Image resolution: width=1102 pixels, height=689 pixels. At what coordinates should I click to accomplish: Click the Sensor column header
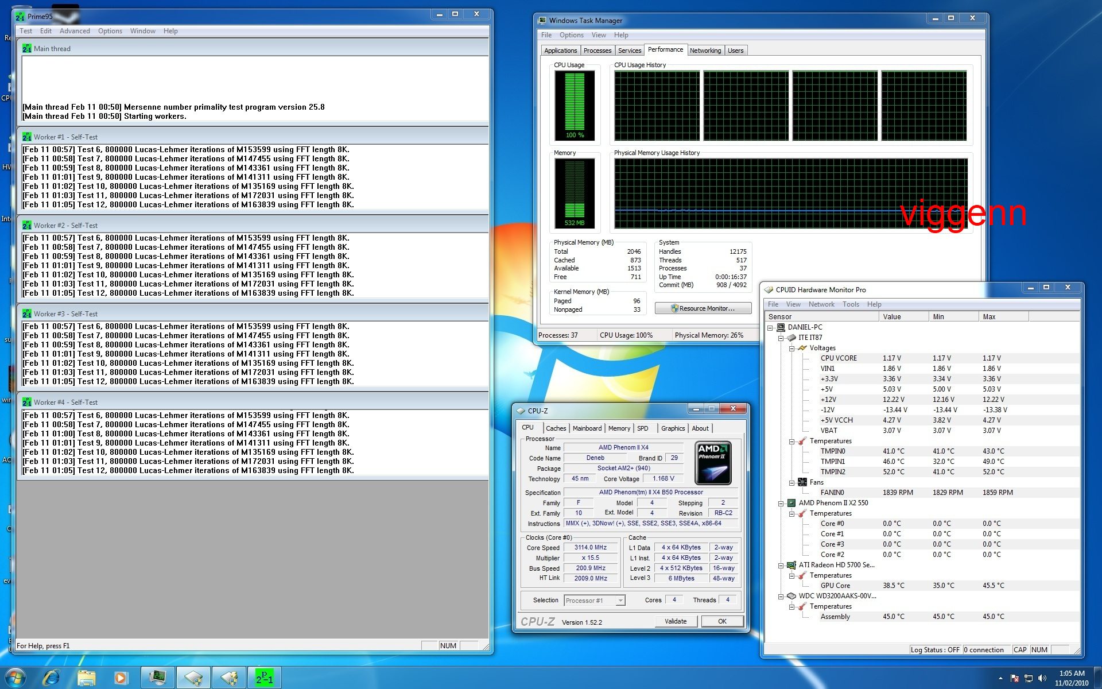(822, 316)
